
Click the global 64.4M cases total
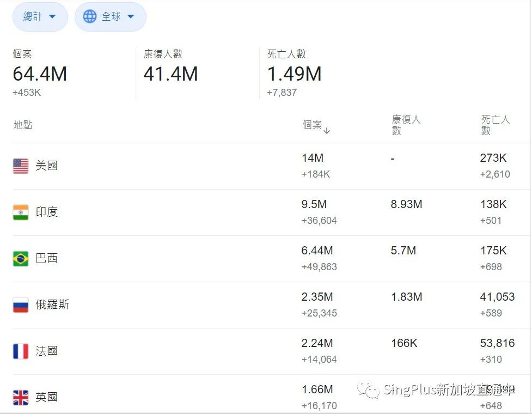pos(40,74)
